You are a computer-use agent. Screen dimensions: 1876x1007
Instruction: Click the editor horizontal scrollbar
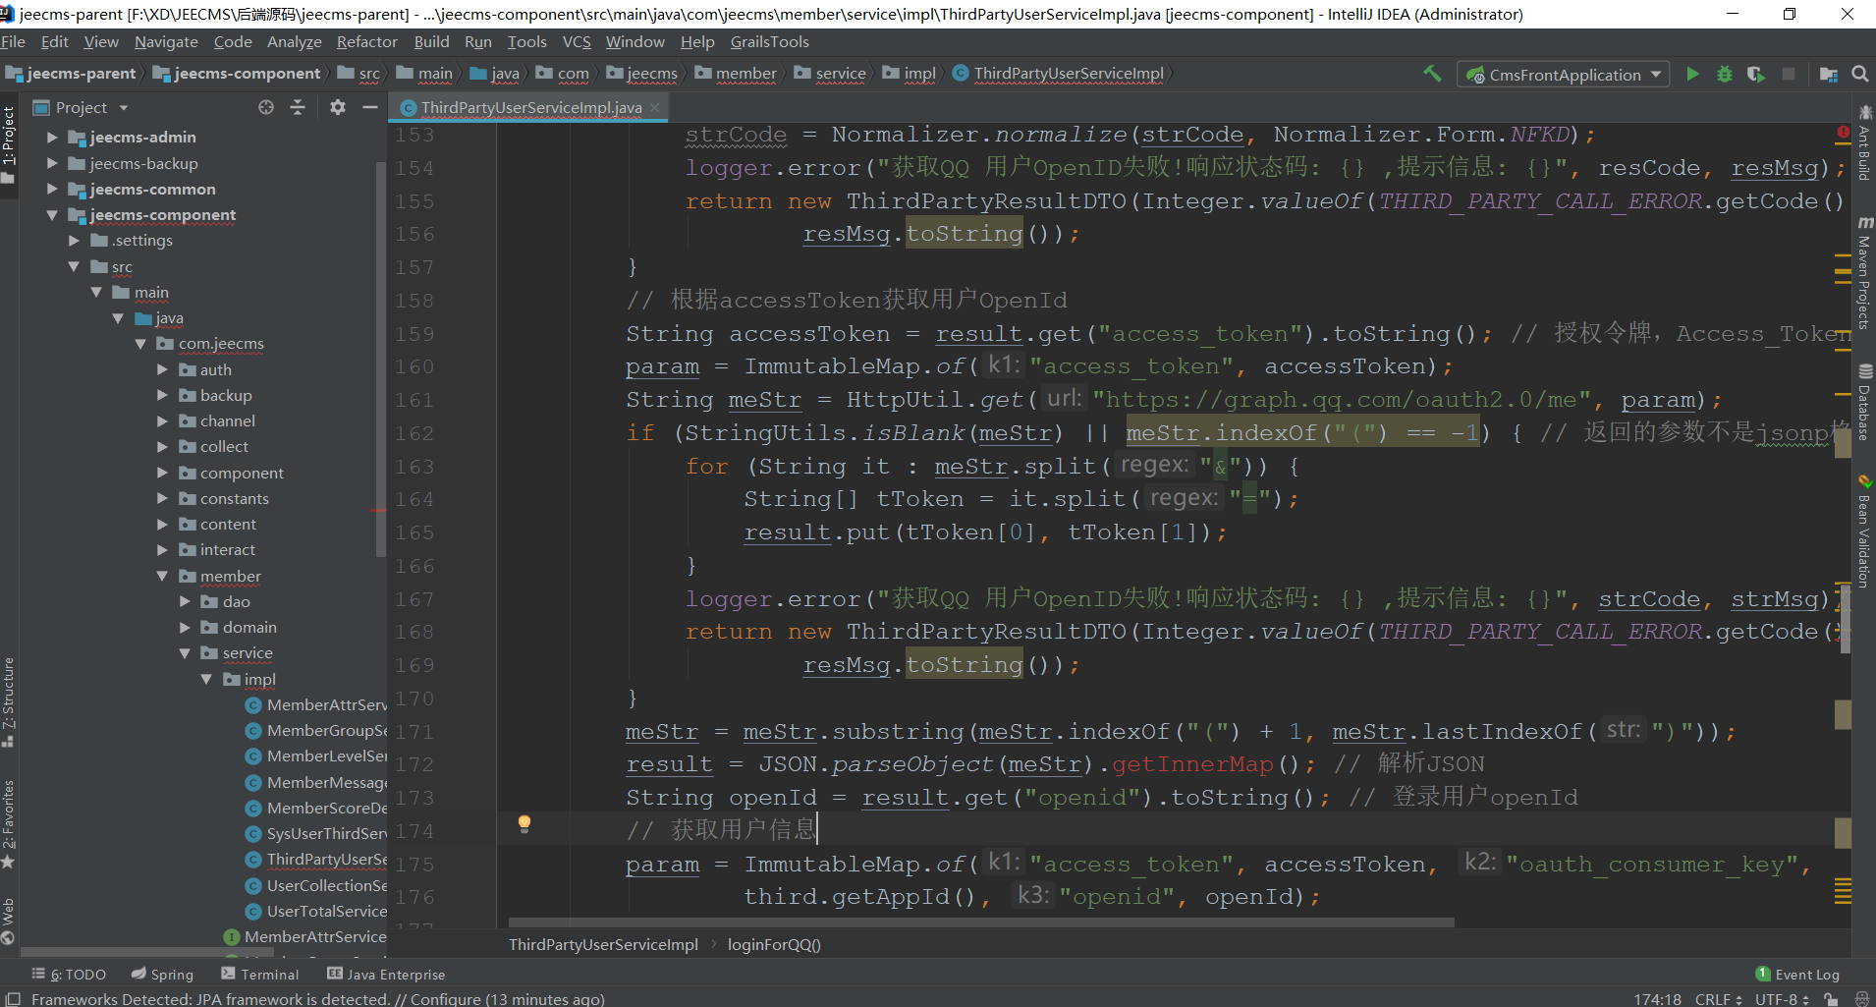tap(980, 923)
